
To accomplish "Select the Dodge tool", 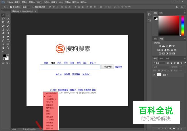I will tap(8, 37).
